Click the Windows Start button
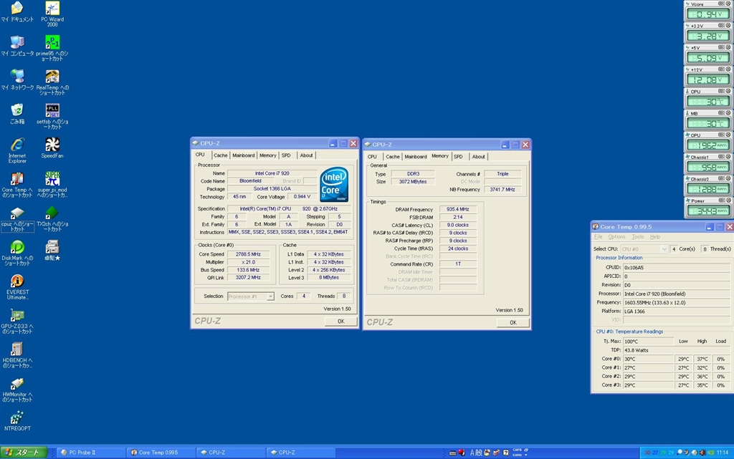Screen dimensions: 734x459 (24, 453)
